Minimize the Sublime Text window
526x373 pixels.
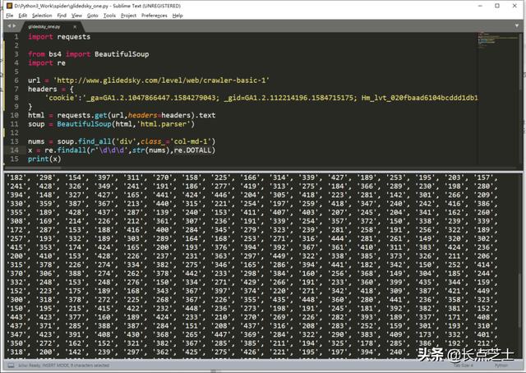(480, 6)
